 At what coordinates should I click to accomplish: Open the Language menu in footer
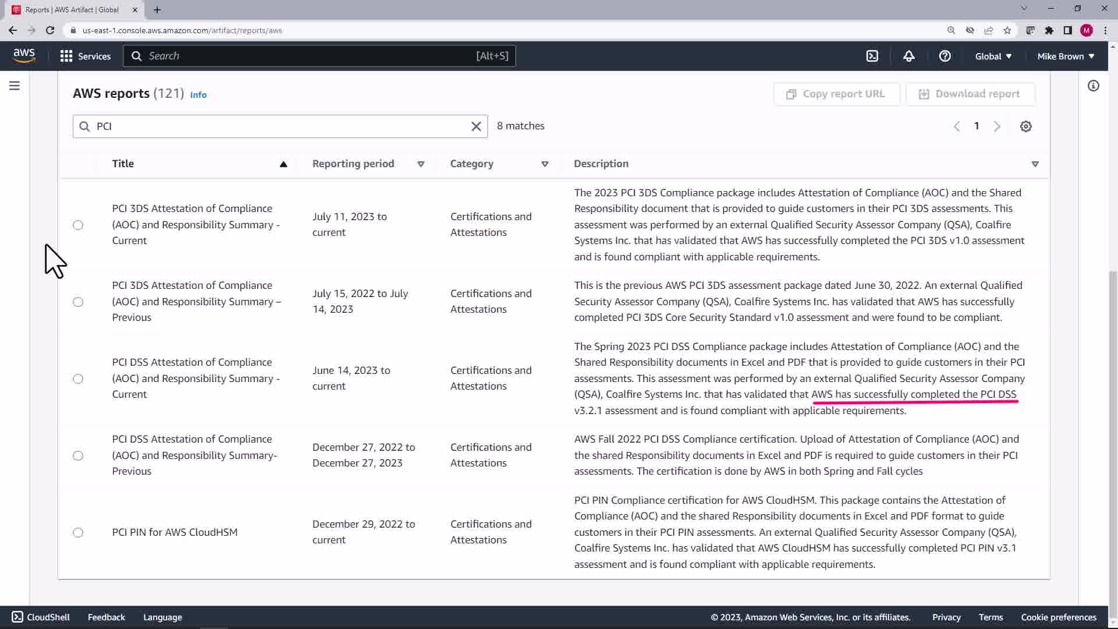[162, 617]
